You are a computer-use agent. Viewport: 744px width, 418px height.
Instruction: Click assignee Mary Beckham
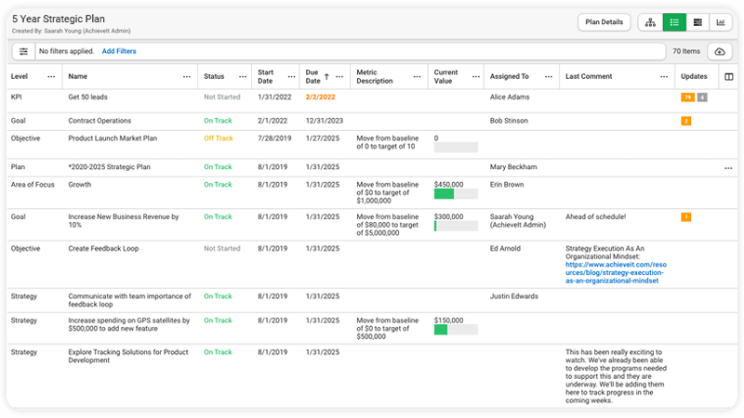pyautogui.click(x=513, y=167)
